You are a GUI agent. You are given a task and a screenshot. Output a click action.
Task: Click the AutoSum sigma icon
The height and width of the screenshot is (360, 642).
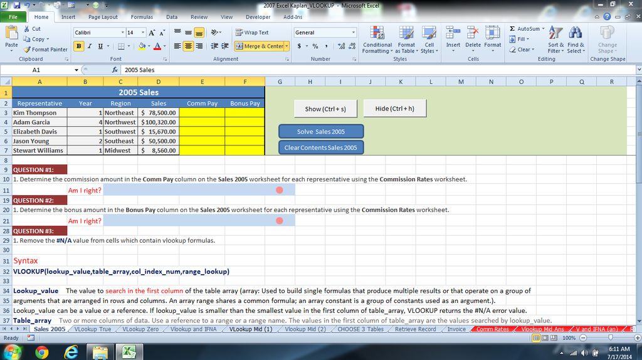point(513,29)
